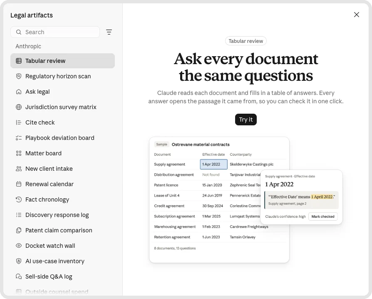Select the highlighted 1 Apr 2022 cell
Image resolution: width=372 pixels, height=299 pixels.
pos(214,164)
